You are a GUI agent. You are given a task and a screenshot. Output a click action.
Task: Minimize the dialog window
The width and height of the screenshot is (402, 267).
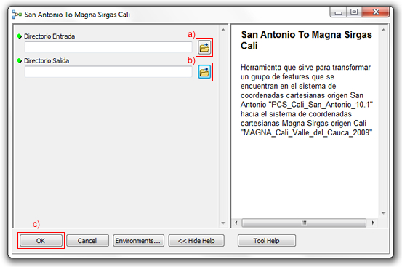(x=339, y=12)
